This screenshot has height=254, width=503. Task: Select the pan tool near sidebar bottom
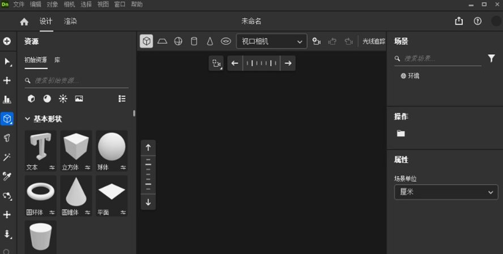pos(7,214)
